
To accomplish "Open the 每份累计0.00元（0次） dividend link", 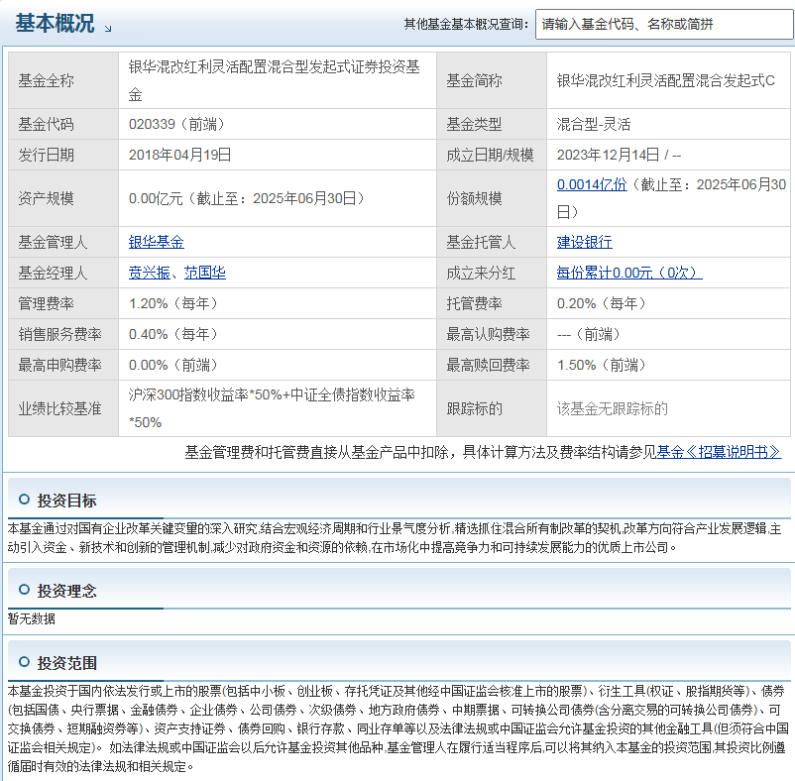I will [629, 273].
